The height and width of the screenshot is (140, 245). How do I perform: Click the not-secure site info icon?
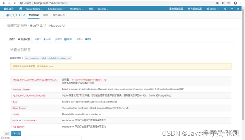21,3
